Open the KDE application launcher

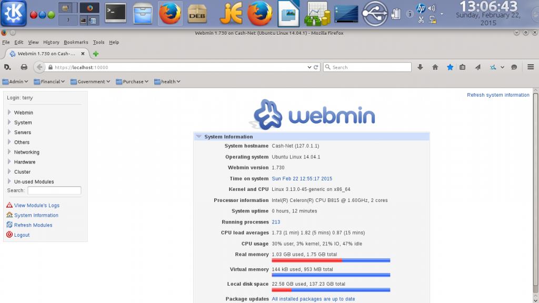(x=13, y=13)
